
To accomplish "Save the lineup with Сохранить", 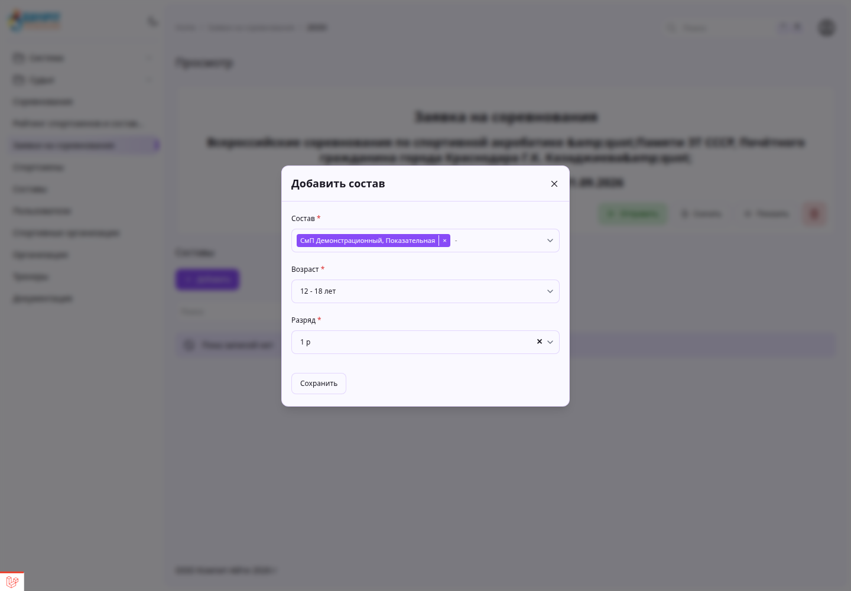I will tap(319, 384).
